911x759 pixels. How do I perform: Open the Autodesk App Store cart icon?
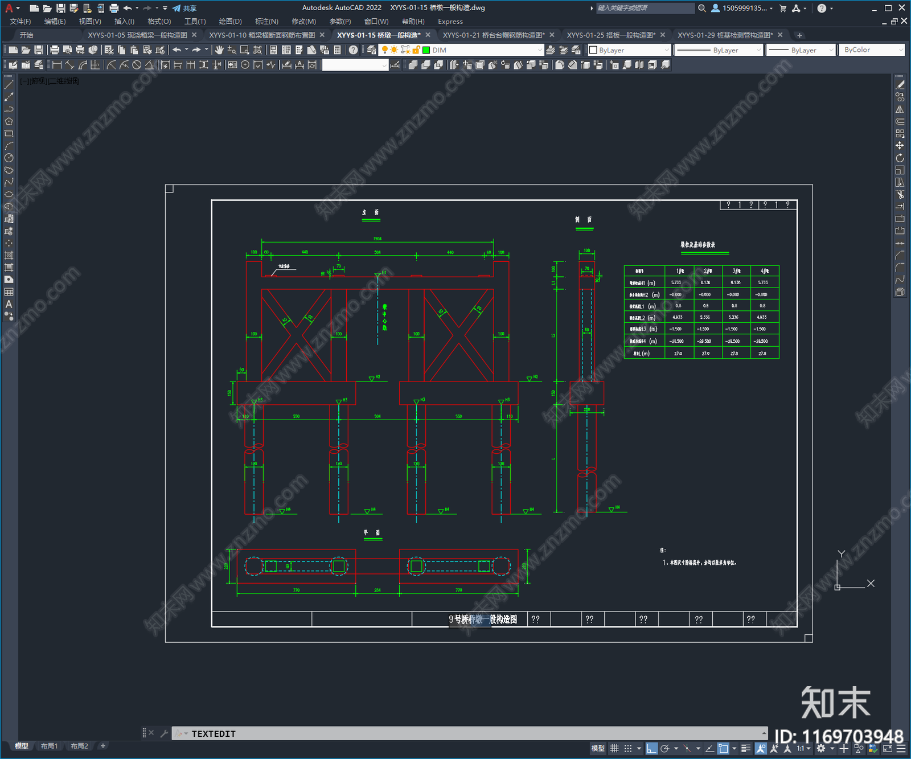pos(783,8)
